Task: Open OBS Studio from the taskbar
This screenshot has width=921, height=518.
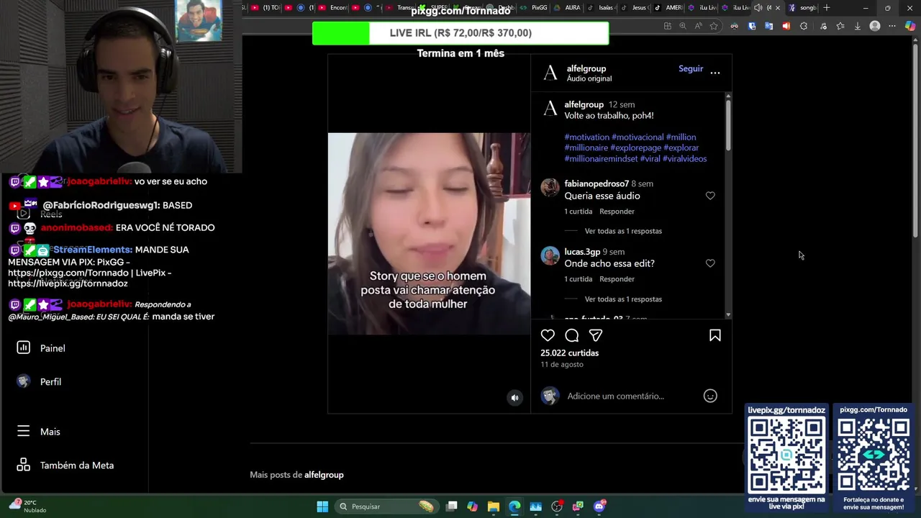Action: click(556, 506)
